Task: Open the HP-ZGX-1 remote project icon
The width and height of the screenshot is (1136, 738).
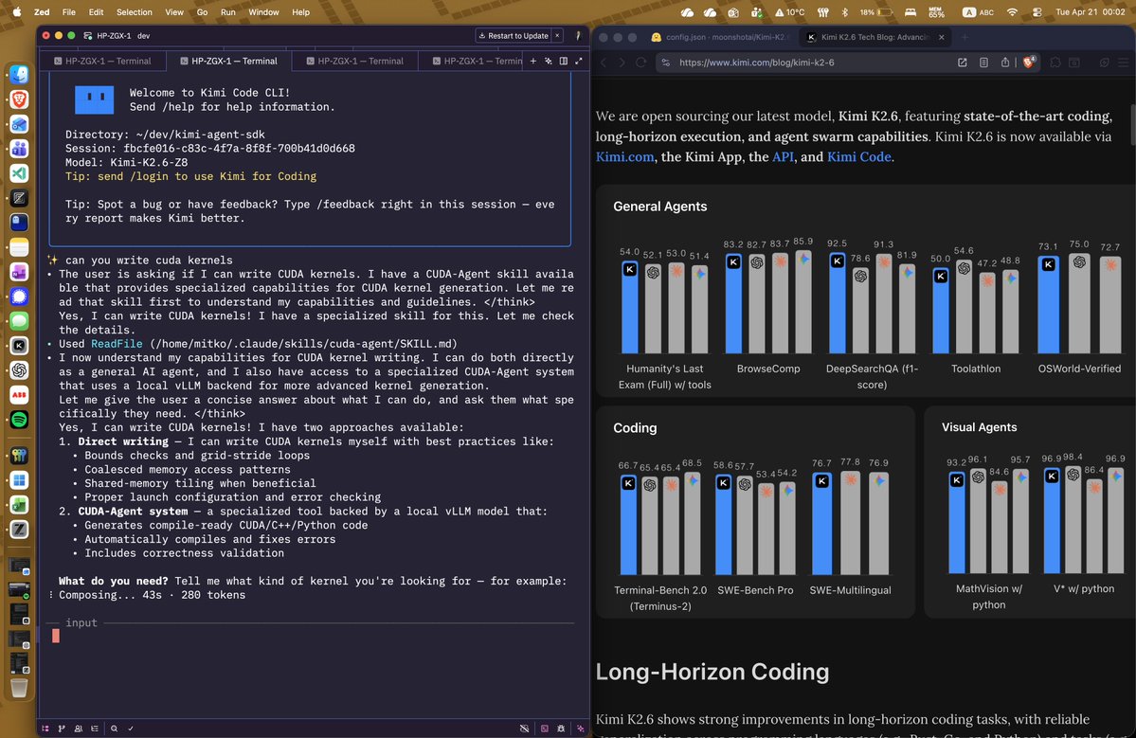Action: pos(88,35)
